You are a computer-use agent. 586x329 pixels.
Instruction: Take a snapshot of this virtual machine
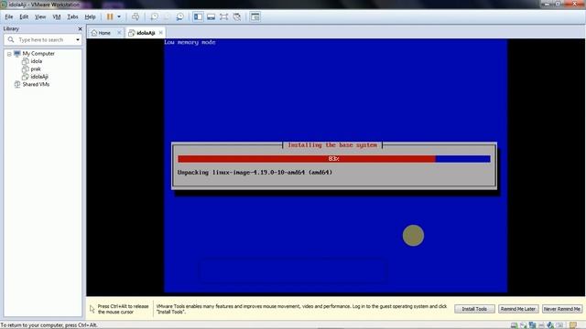[x=154, y=16]
